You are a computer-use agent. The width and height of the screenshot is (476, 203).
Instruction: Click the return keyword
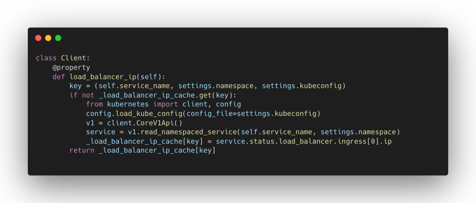tap(82, 151)
